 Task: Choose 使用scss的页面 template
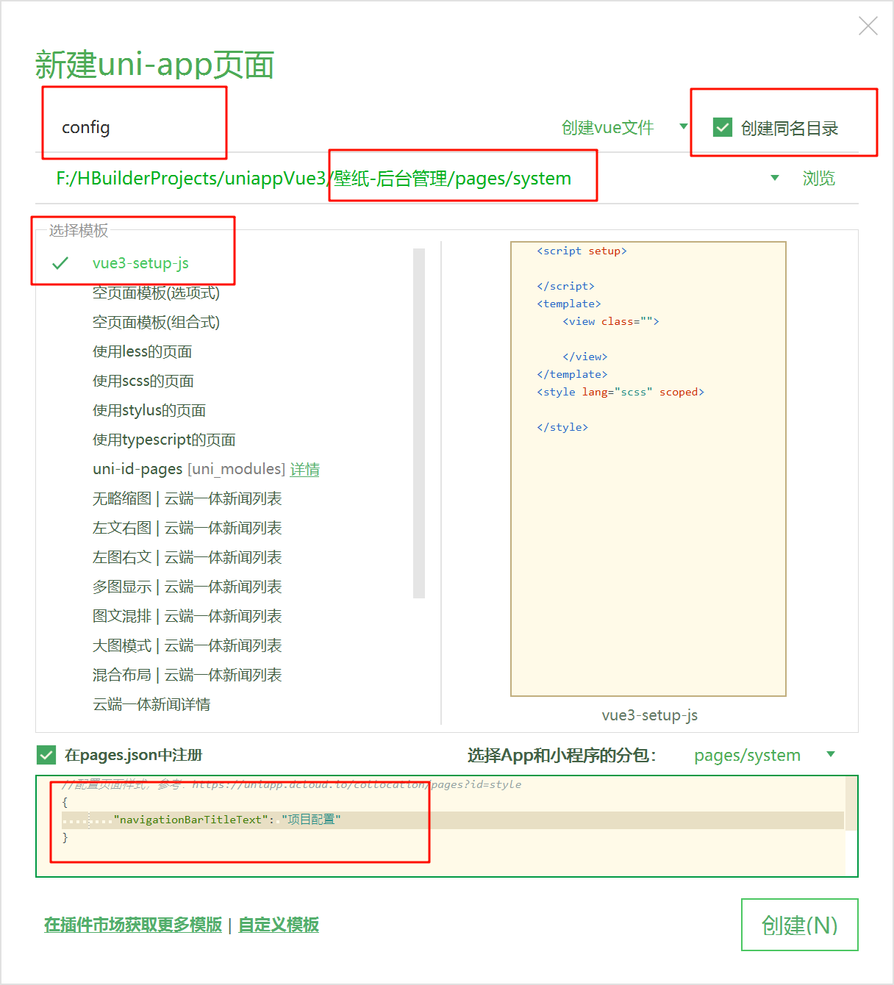pyautogui.click(x=143, y=381)
